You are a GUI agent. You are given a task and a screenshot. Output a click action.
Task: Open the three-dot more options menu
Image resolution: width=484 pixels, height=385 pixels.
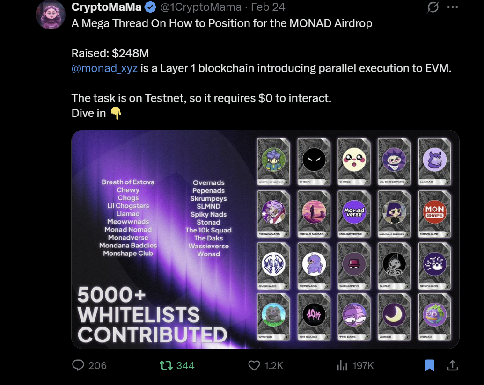[453, 7]
